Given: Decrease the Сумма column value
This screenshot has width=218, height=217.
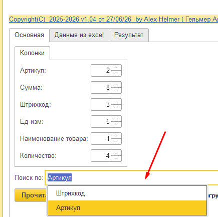Looking at the screenshot, I should click(116, 90).
